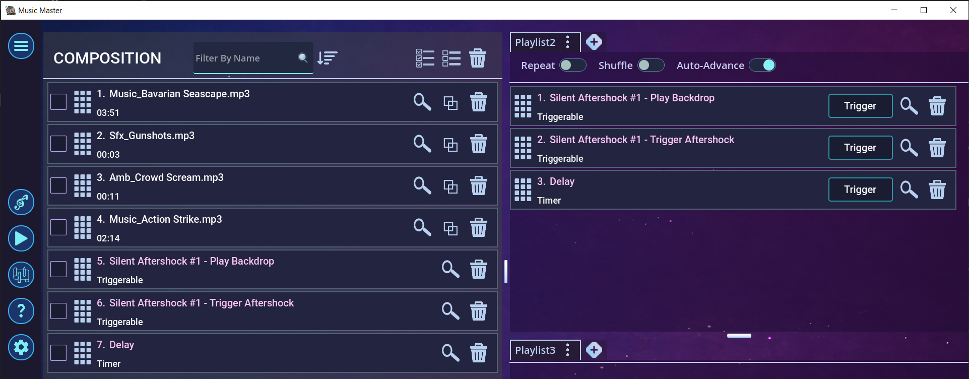Toggle the Repeat switch

573,66
